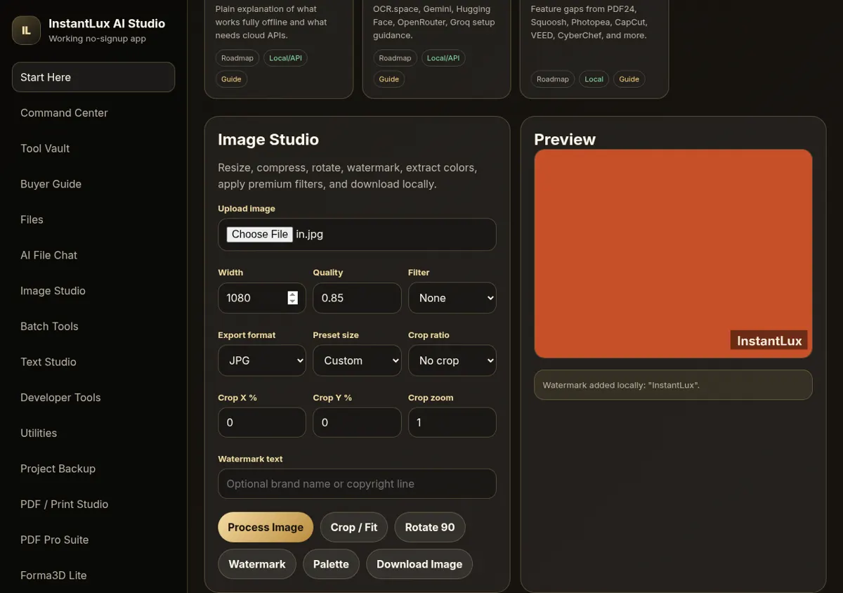Image resolution: width=843 pixels, height=593 pixels.
Task: Click Local/API tag on OCR.space card
Action: (443, 58)
